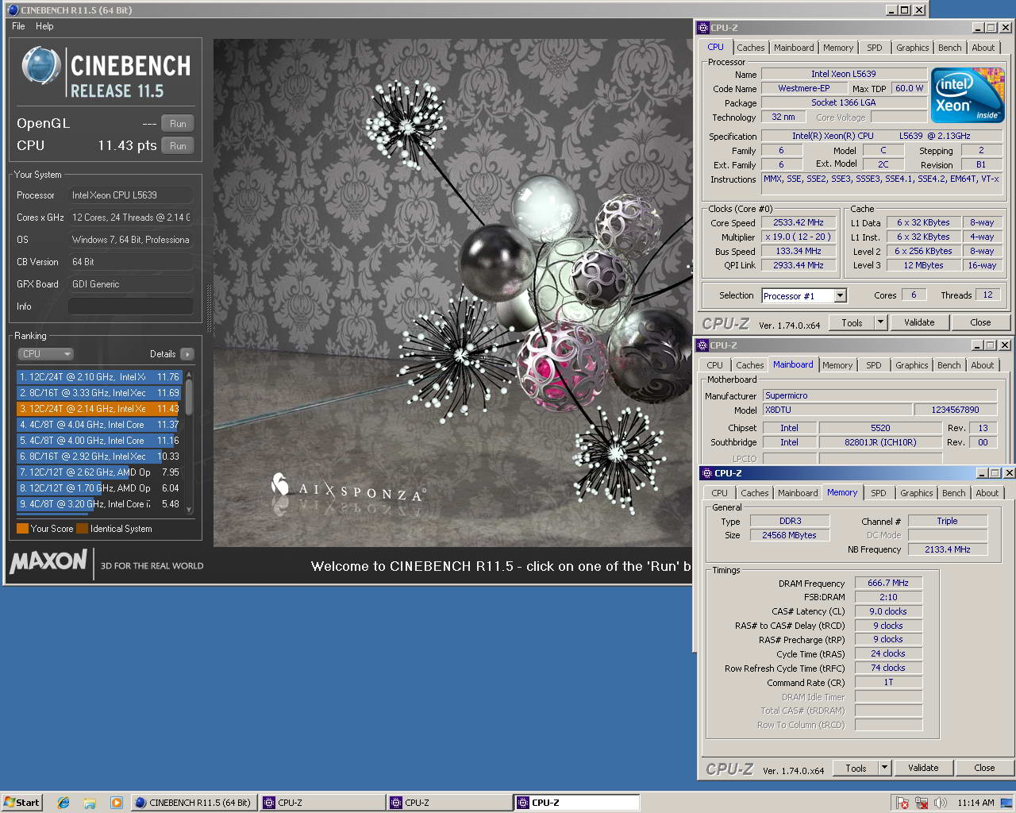Click the 11:14 AM system clock
The width and height of the screenshot is (1016, 813).
point(976,803)
